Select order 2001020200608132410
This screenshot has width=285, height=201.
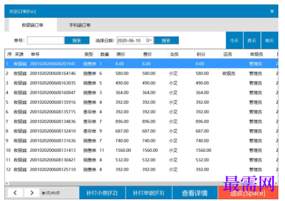pyautogui.click(x=142, y=131)
